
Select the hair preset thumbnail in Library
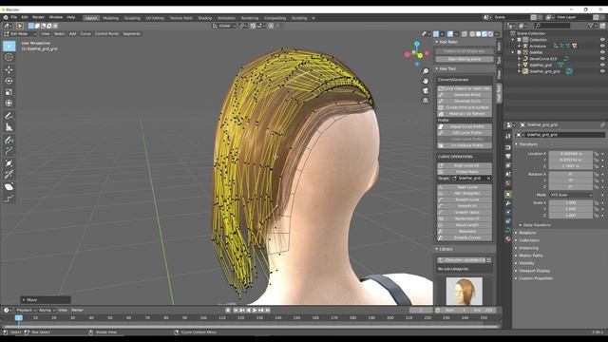[465, 291]
